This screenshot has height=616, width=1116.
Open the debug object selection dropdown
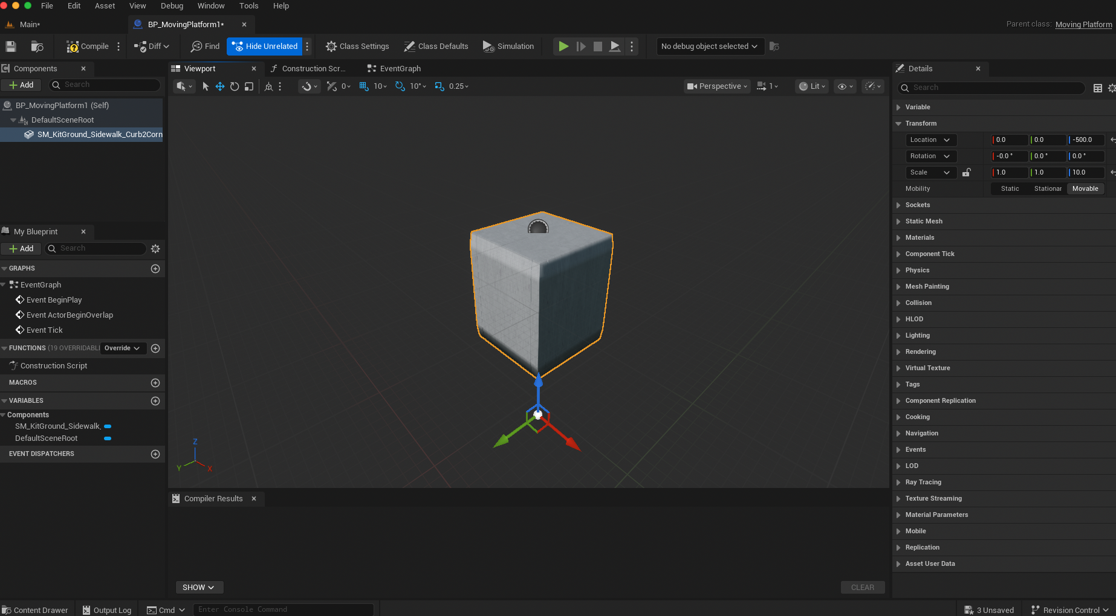[x=710, y=47]
